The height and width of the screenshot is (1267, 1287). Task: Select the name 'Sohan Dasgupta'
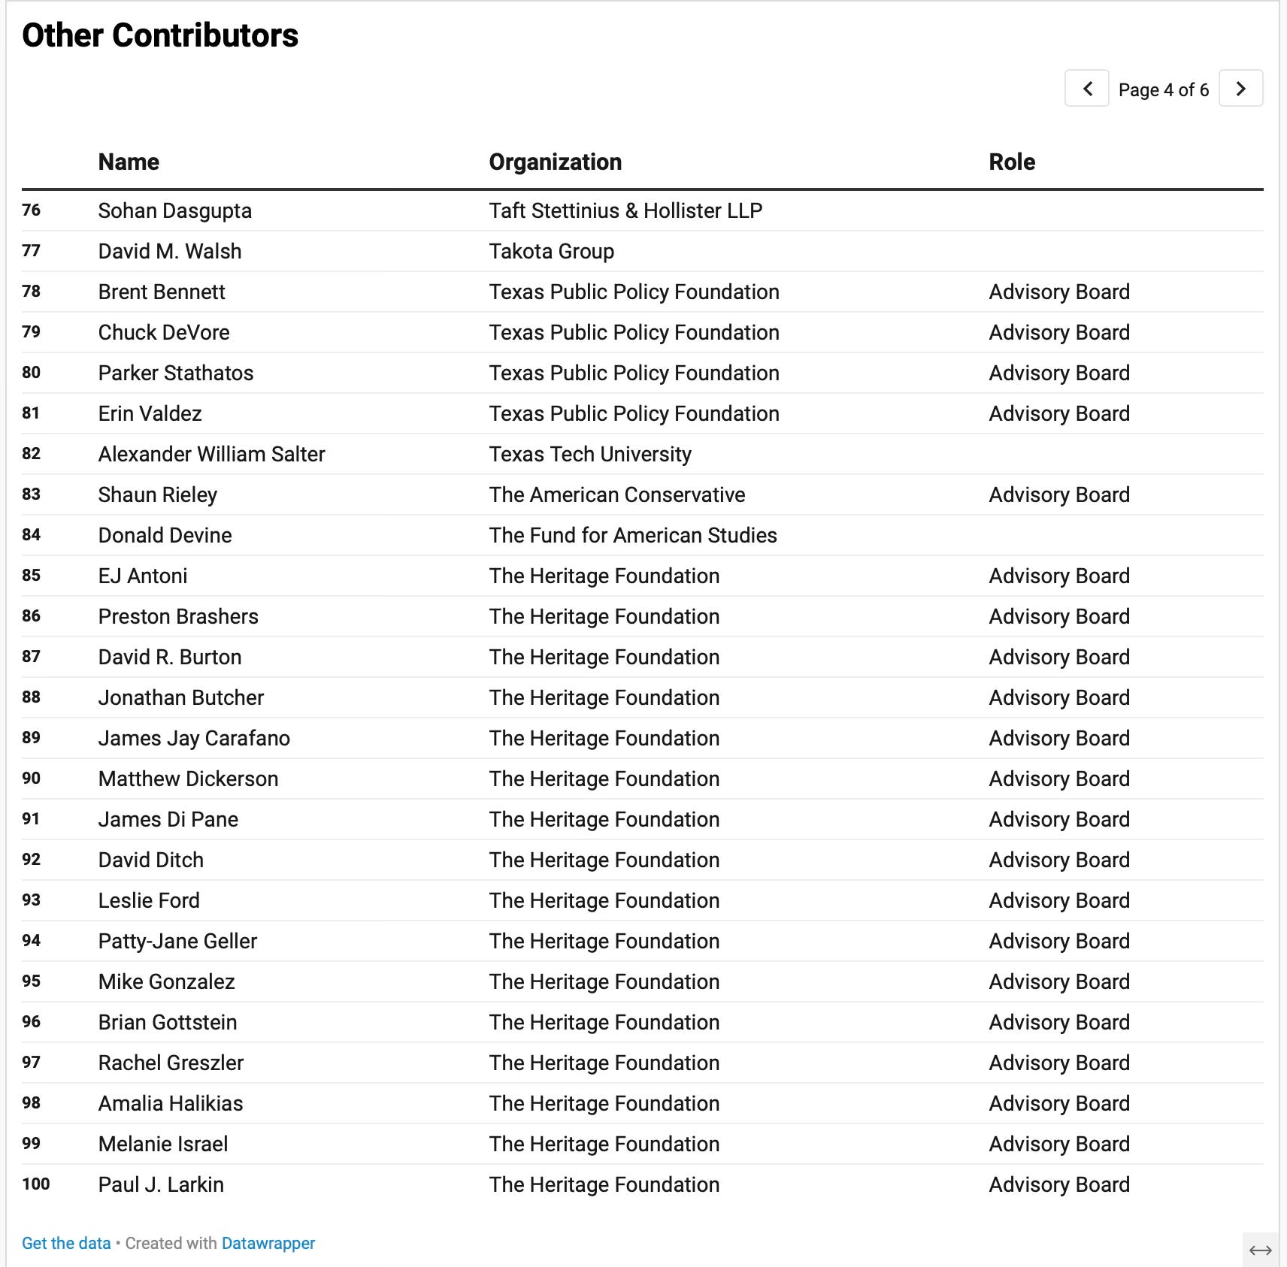[x=175, y=210]
